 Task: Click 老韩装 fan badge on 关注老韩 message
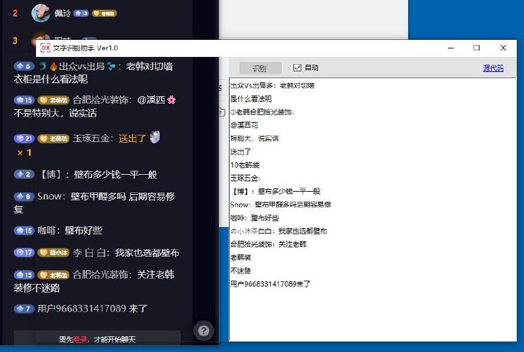pyautogui.click(x=54, y=275)
